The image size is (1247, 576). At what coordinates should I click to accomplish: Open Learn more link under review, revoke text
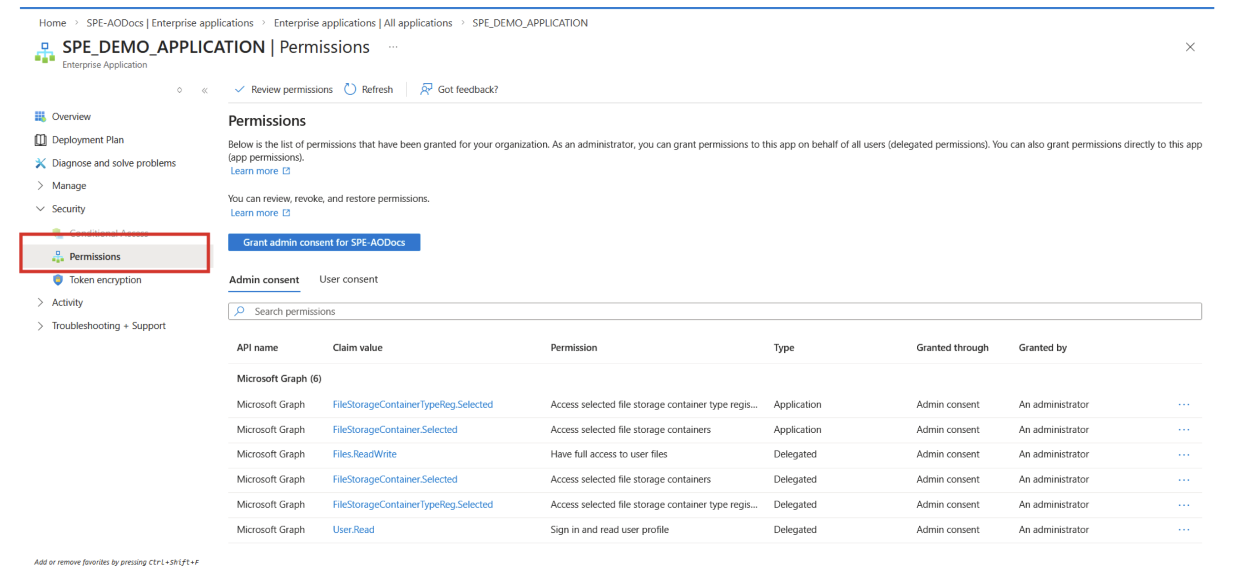(255, 213)
